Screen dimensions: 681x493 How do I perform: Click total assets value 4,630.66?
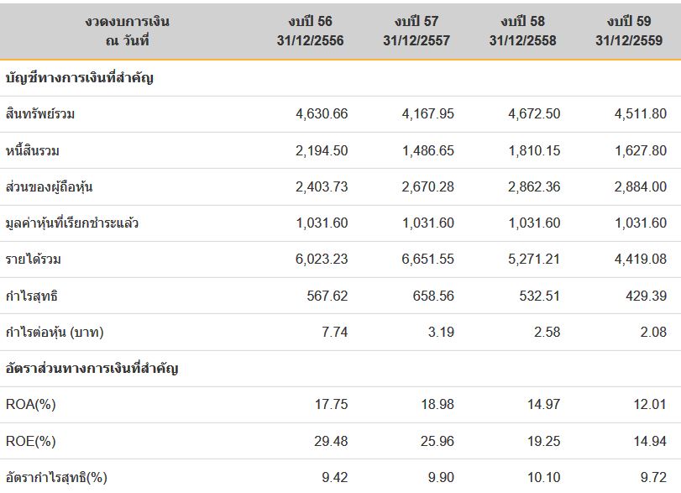tap(322, 114)
